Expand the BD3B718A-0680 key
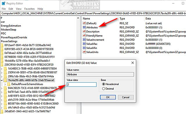Screen dimensions: 186x114 (2, 104)
